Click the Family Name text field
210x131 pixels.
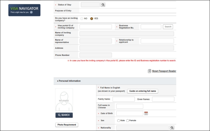click(x=123, y=99)
